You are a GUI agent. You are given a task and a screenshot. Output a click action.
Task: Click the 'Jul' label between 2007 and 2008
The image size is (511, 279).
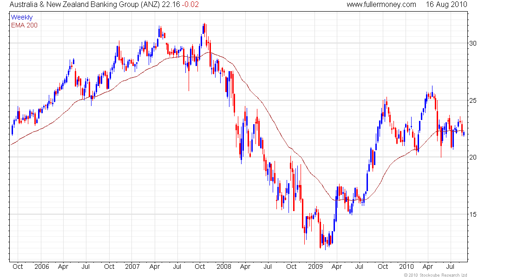pyautogui.click(x=177, y=266)
